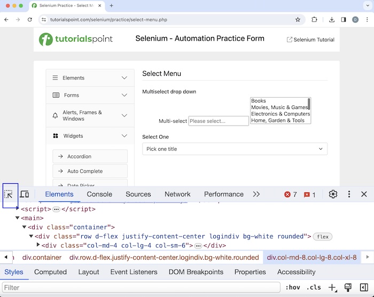Bookmark this page with star icon
The width and height of the screenshot is (374, 297).
point(298,20)
